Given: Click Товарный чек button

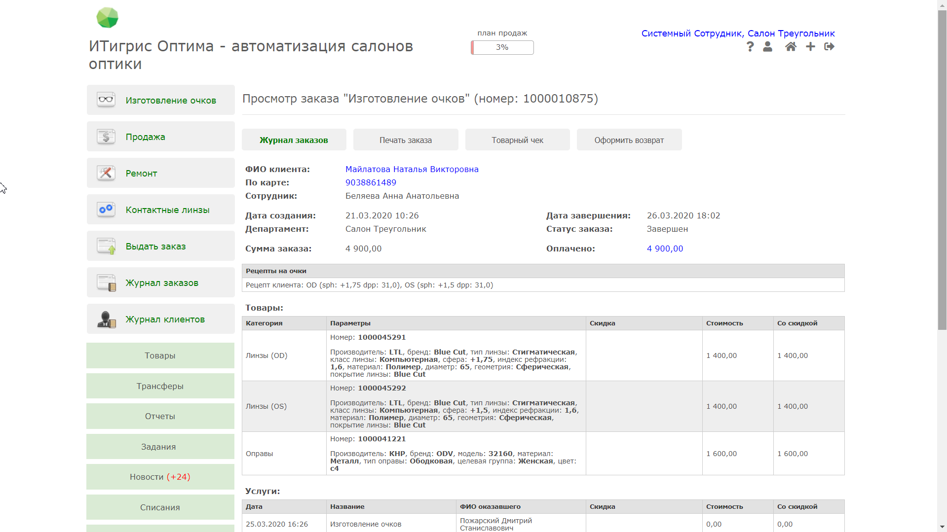Looking at the screenshot, I should click(x=518, y=140).
